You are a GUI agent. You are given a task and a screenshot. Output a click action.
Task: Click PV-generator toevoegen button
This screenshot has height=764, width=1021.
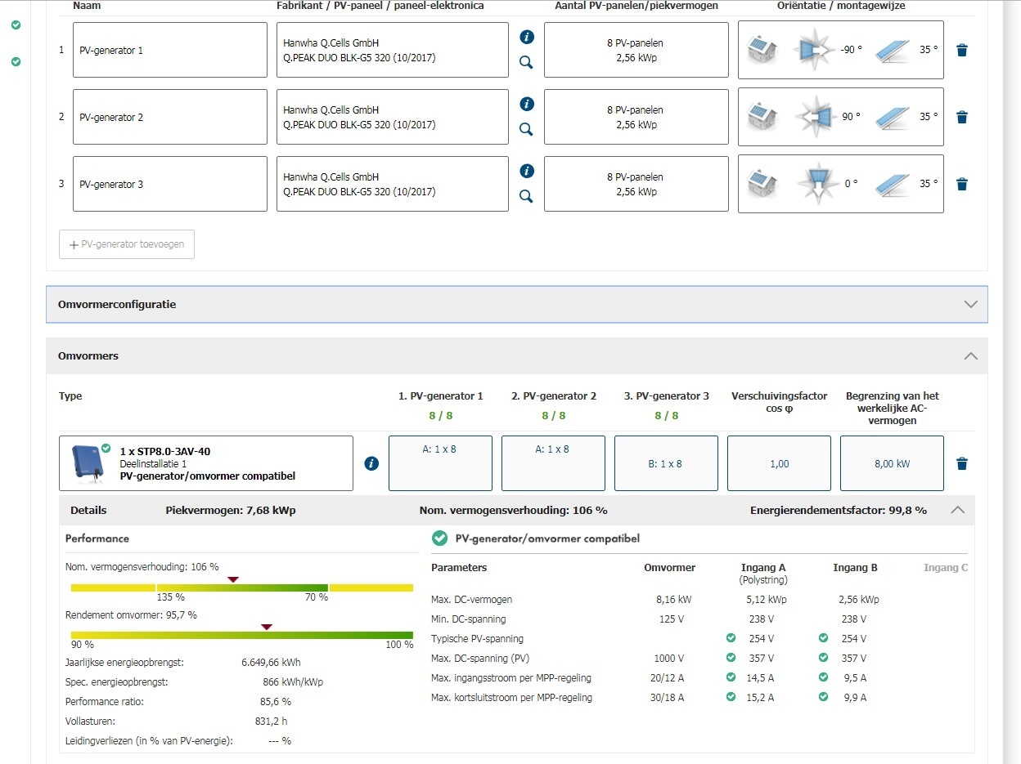(127, 244)
